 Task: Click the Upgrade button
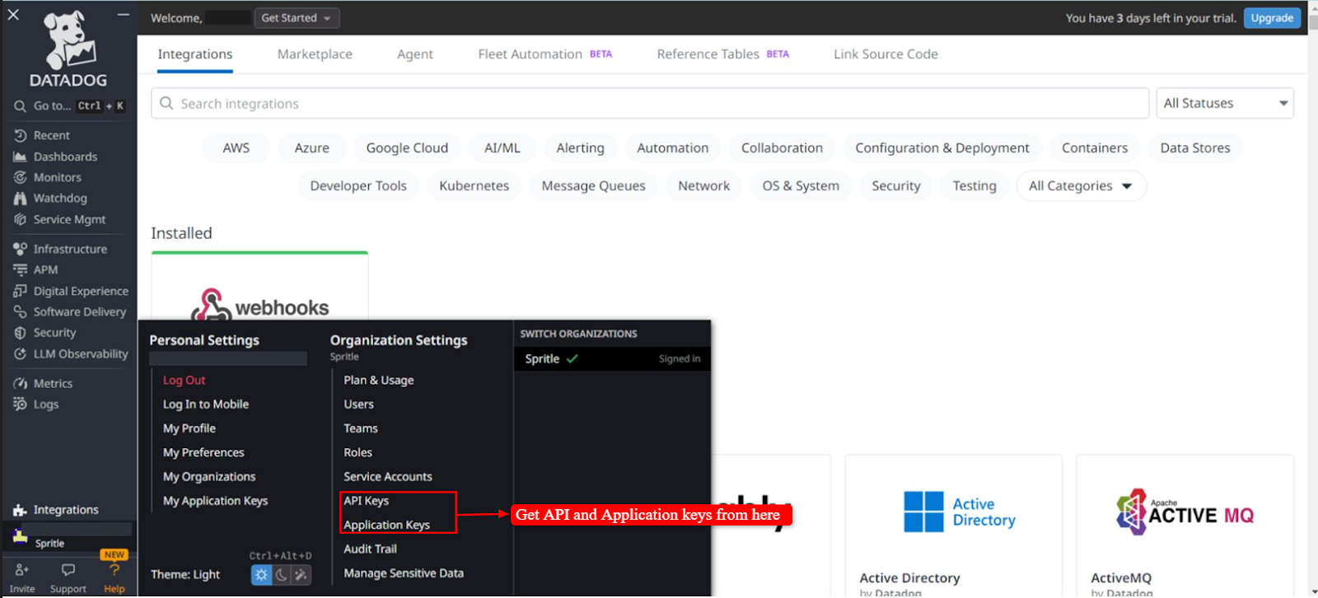[x=1272, y=18]
